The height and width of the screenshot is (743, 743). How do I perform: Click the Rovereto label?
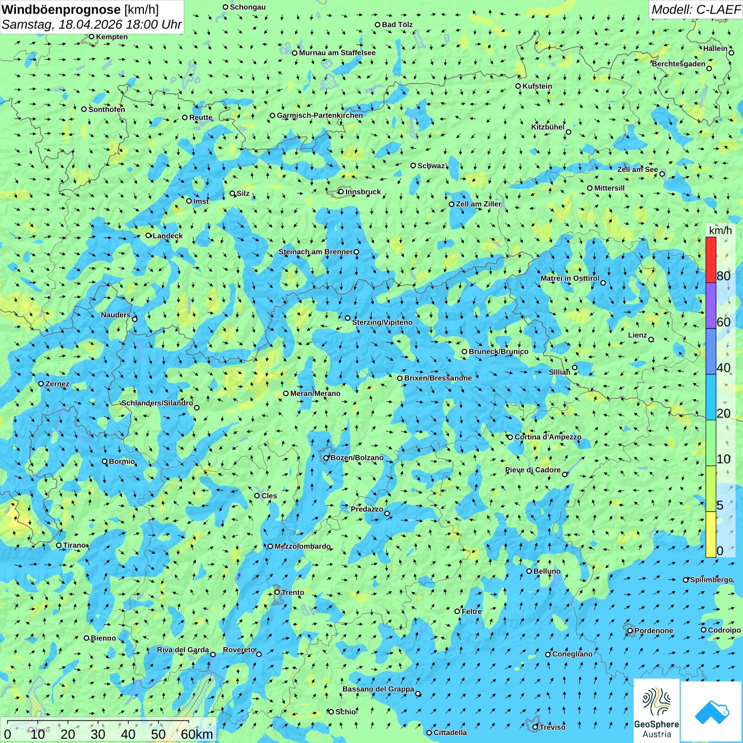239,650
